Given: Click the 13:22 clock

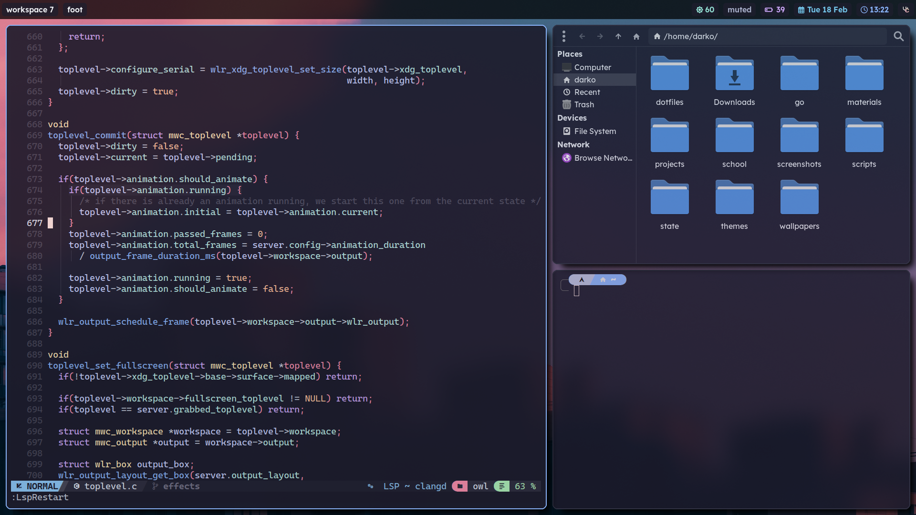Looking at the screenshot, I should tap(874, 10).
